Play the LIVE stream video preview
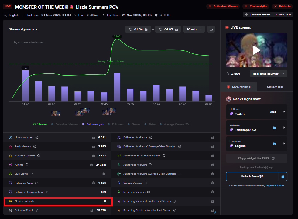The width and height of the screenshot is (298, 219). [257, 50]
